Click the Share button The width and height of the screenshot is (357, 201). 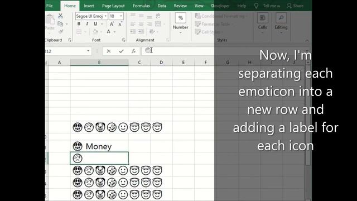point(295,6)
